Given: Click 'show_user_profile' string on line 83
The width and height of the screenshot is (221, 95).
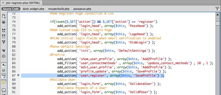Looking at the screenshot, I should [x=96, y=59].
